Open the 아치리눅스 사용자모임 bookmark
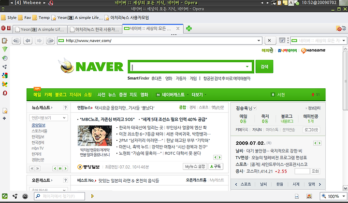Screen dimensions: 348x203 tap(127, 17)
